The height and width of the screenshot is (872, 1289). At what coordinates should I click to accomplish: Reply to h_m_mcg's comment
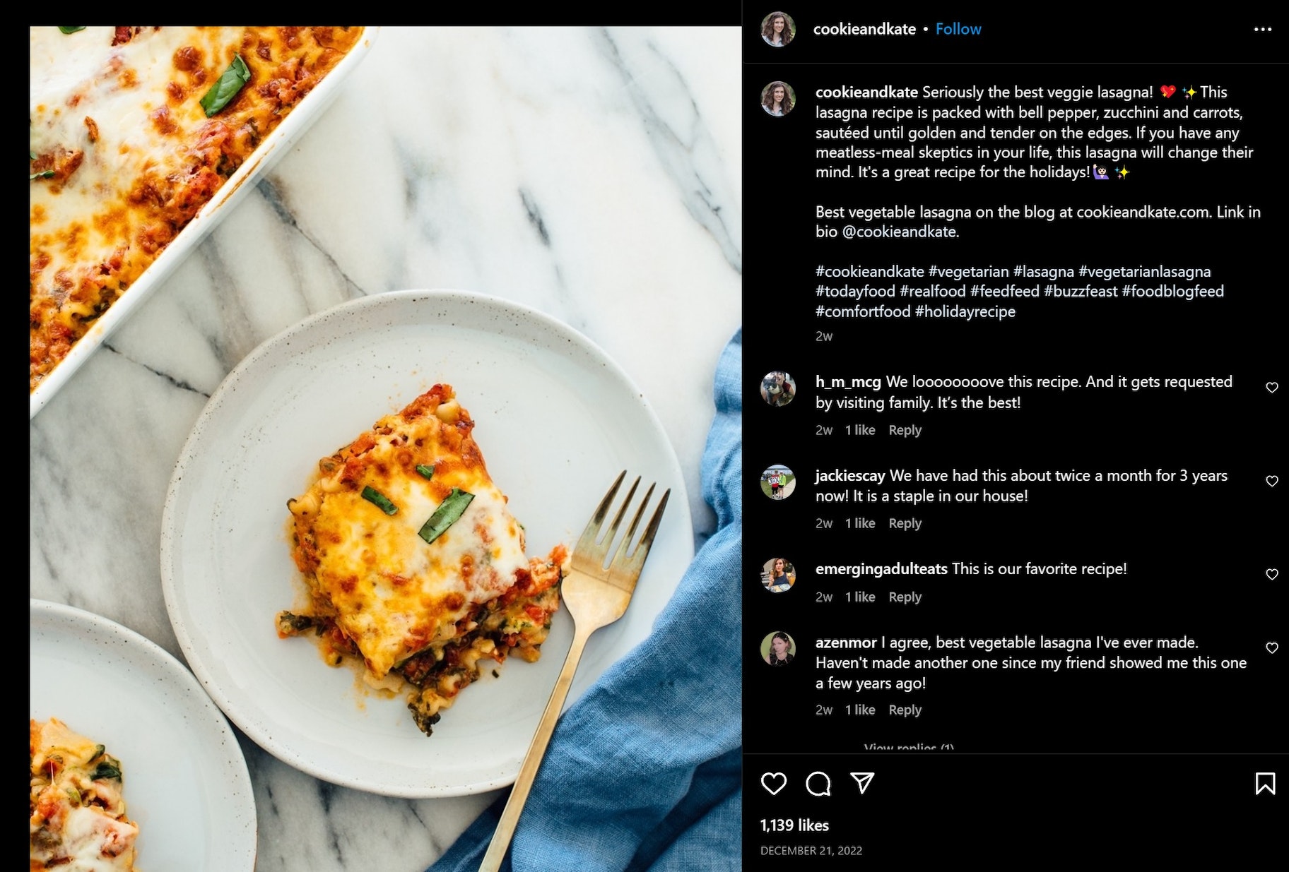coord(905,430)
